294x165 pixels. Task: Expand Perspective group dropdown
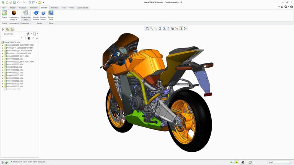pyautogui.click(x=26, y=23)
